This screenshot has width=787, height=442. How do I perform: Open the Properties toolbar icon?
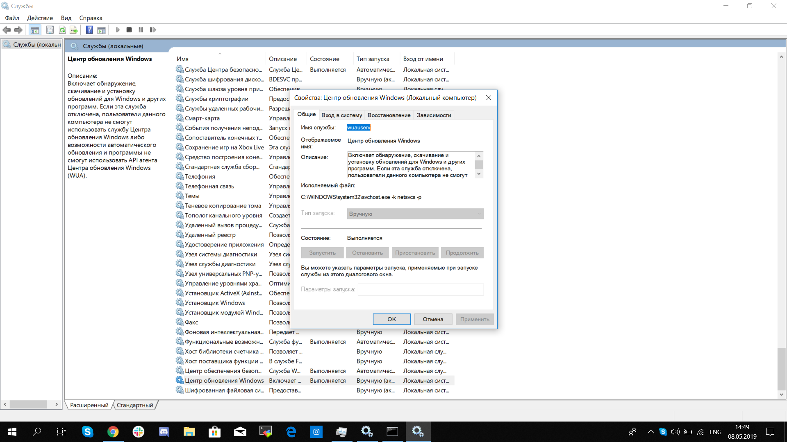(50, 30)
